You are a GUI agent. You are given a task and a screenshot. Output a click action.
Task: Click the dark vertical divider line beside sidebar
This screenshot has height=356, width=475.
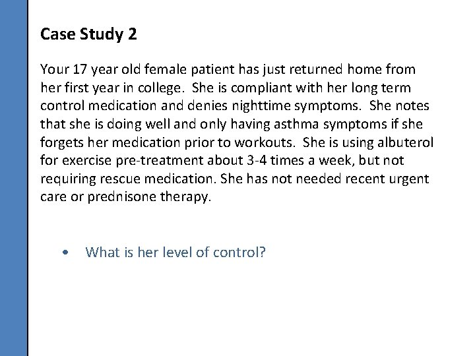tap(28, 178)
